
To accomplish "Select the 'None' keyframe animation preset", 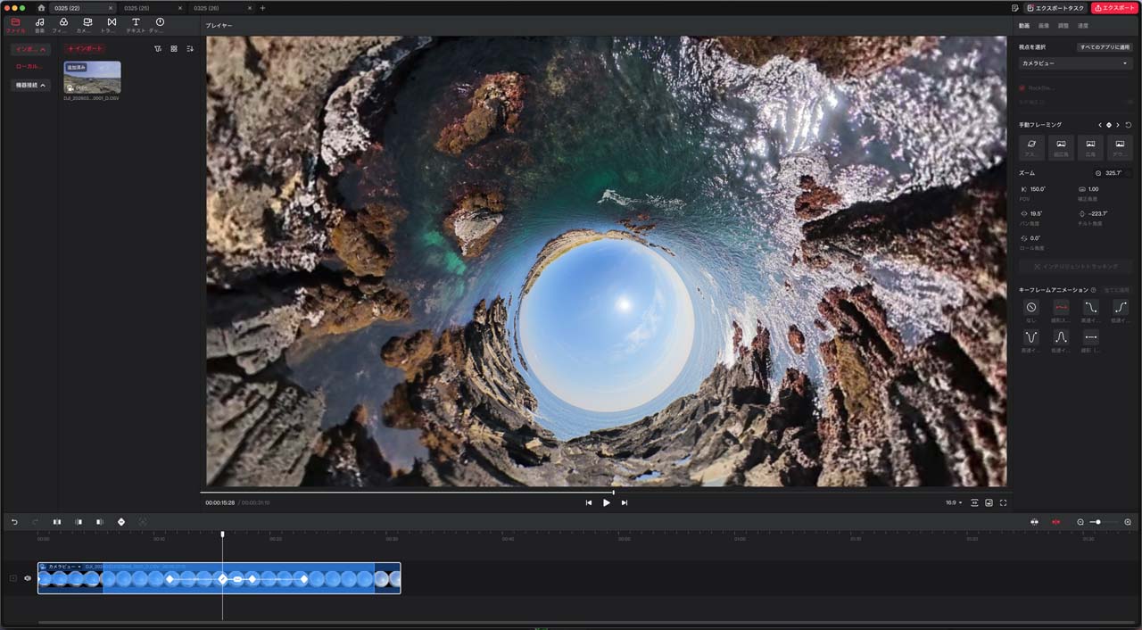I will click(x=1031, y=307).
